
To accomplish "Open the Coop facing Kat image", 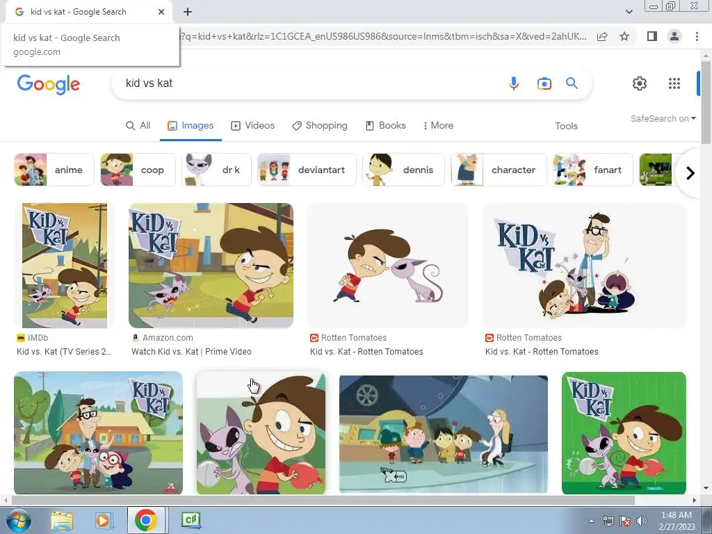I will (388, 266).
